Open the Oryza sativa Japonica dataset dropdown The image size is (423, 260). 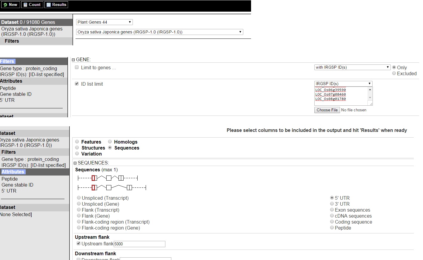(x=159, y=32)
